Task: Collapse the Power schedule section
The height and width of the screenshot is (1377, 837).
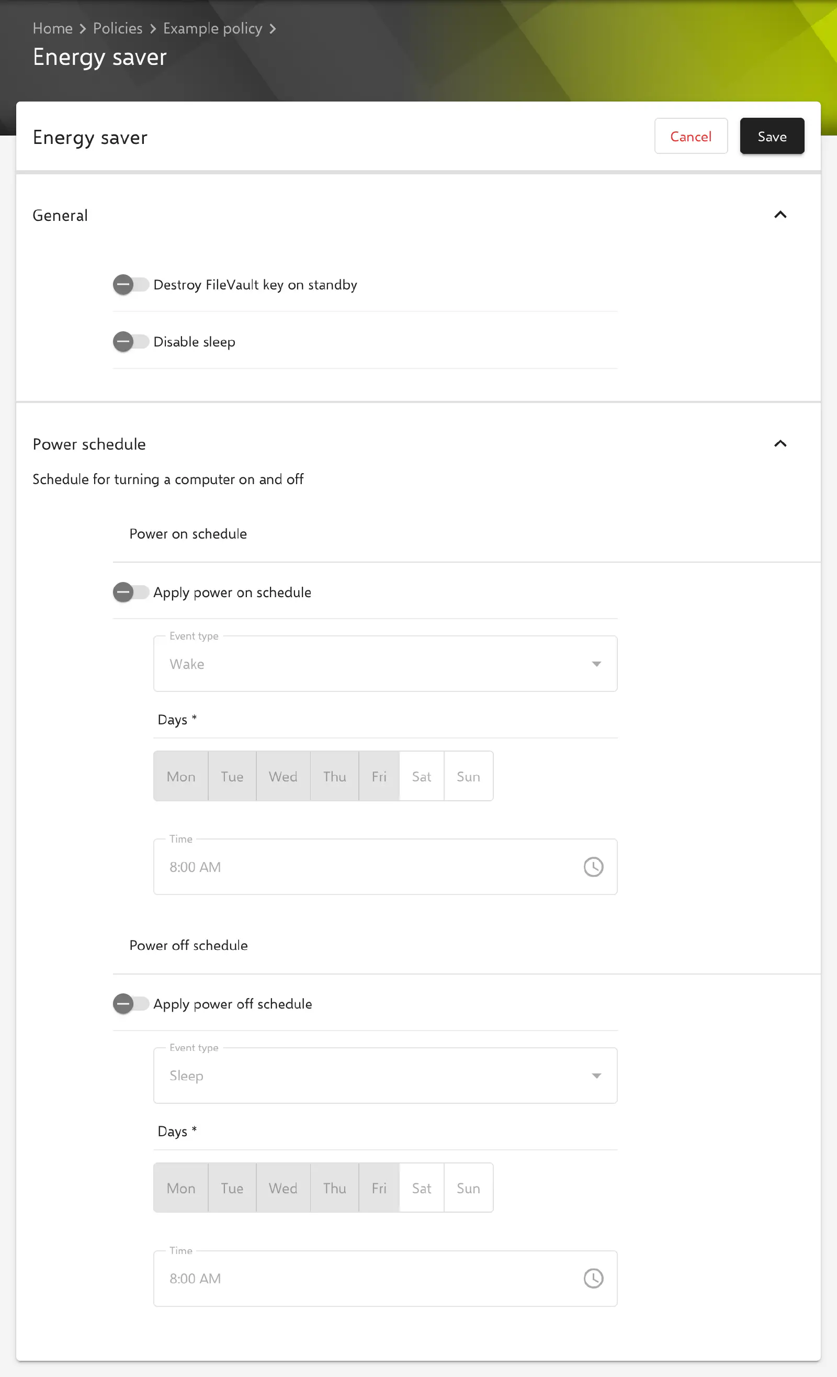Action: point(780,444)
